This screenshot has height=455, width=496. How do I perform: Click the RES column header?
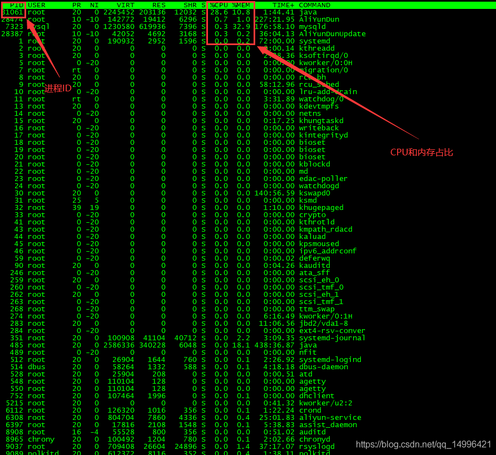[x=159, y=5]
